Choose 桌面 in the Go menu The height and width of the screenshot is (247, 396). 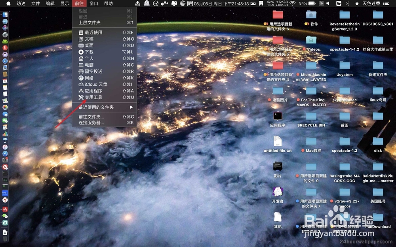tap(104, 45)
